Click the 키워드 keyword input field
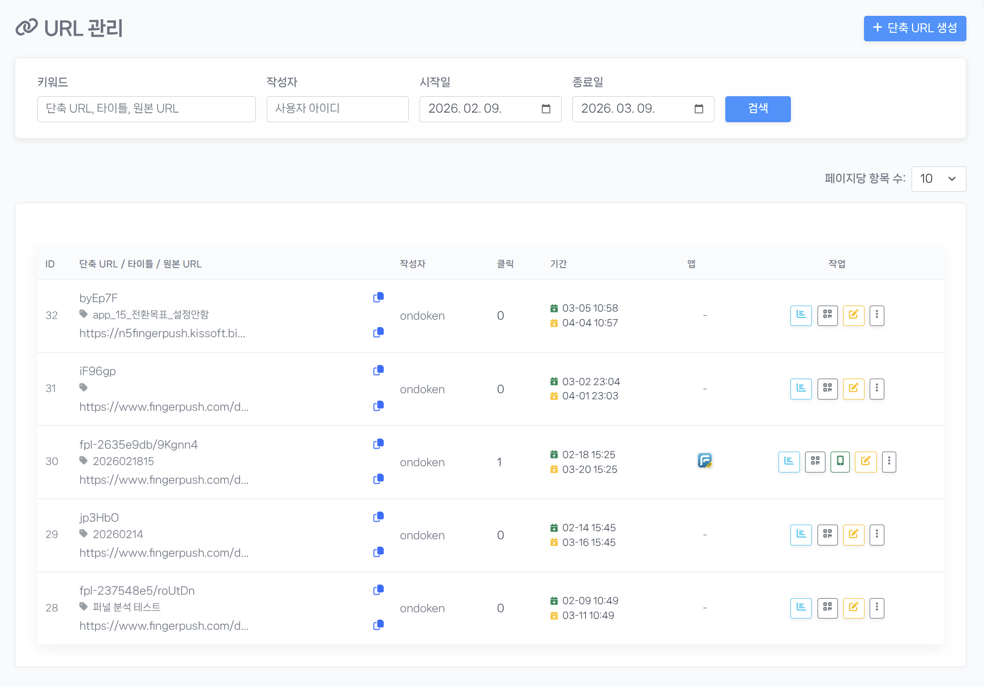This screenshot has width=984, height=687. click(x=146, y=109)
